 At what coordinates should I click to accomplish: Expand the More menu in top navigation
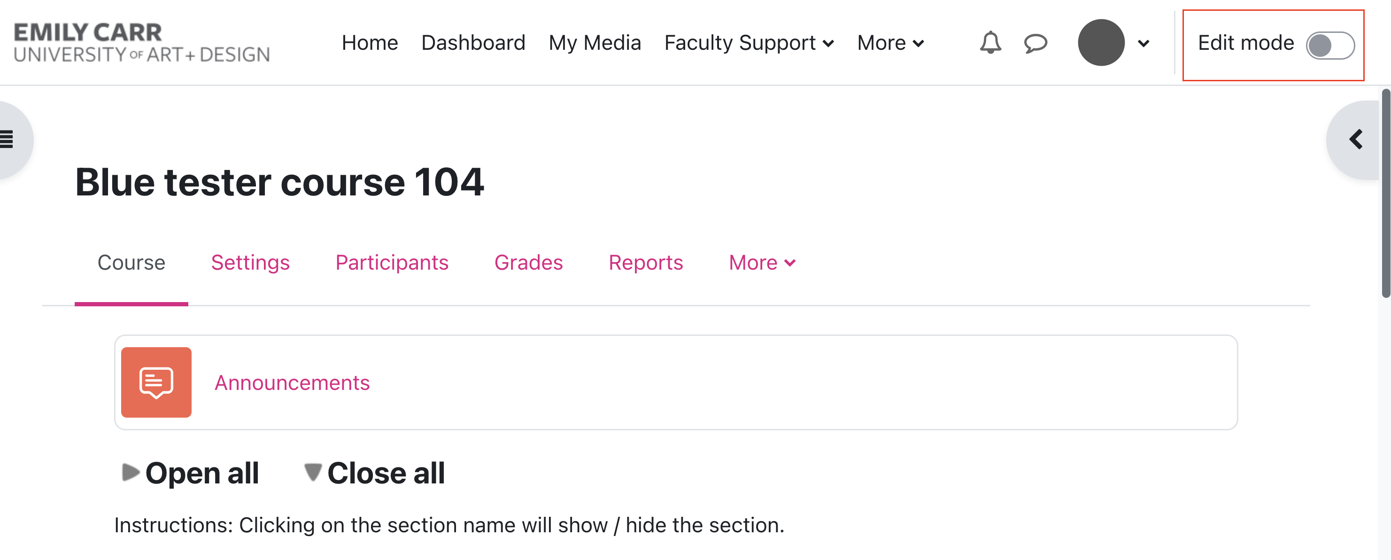click(x=890, y=43)
